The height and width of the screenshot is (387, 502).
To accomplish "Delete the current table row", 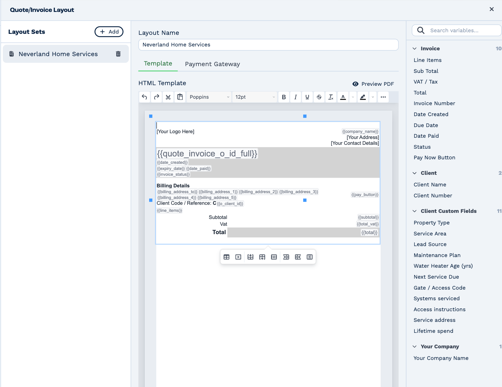I will pyautogui.click(x=274, y=257).
